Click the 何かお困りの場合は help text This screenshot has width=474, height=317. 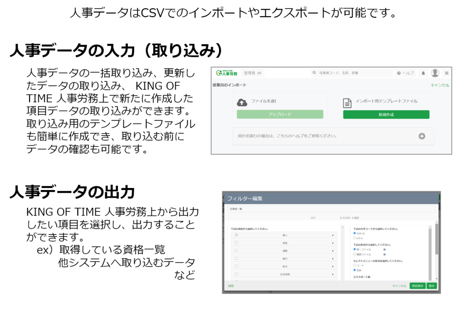(x=287, y=136)
